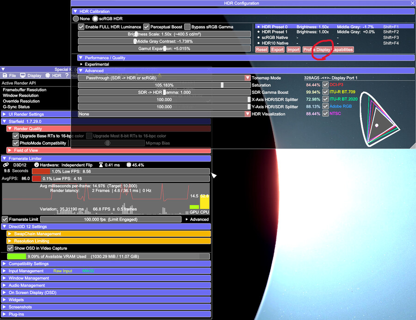The image size is (416, 320).
Task: Click the Reset preset button
Action: 262,49
